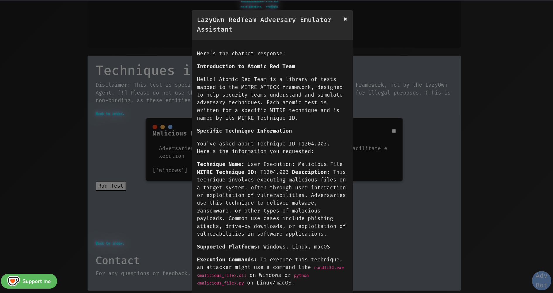Click the LazyOwn RedTeam Assistant modal title
The image size is (553, 293).
click(264, 24)
